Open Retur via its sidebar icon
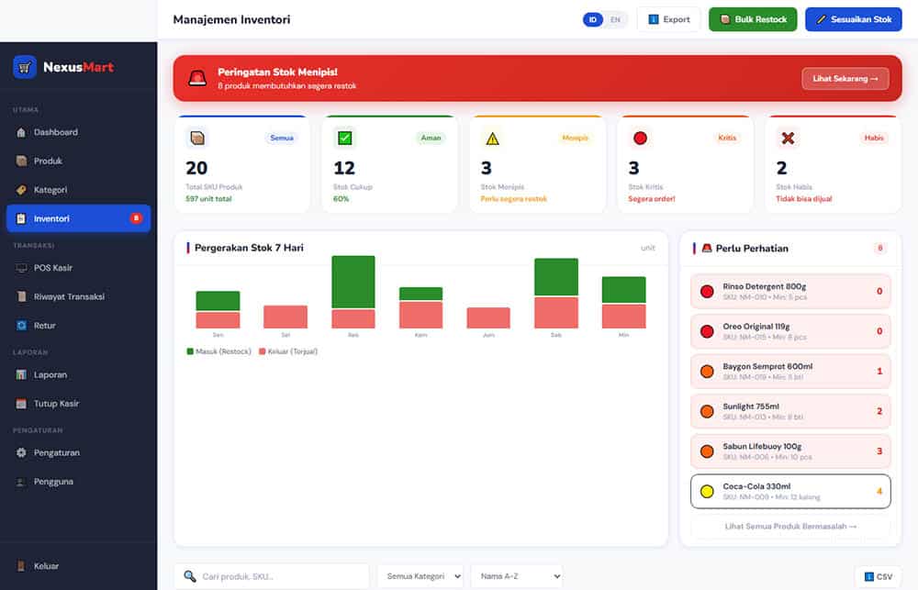Image resolution: width=918 pixels, height=590 pixels. 21,326
